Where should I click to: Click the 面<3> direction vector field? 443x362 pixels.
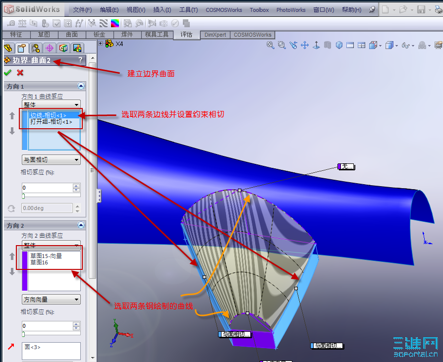pos(51,351)
